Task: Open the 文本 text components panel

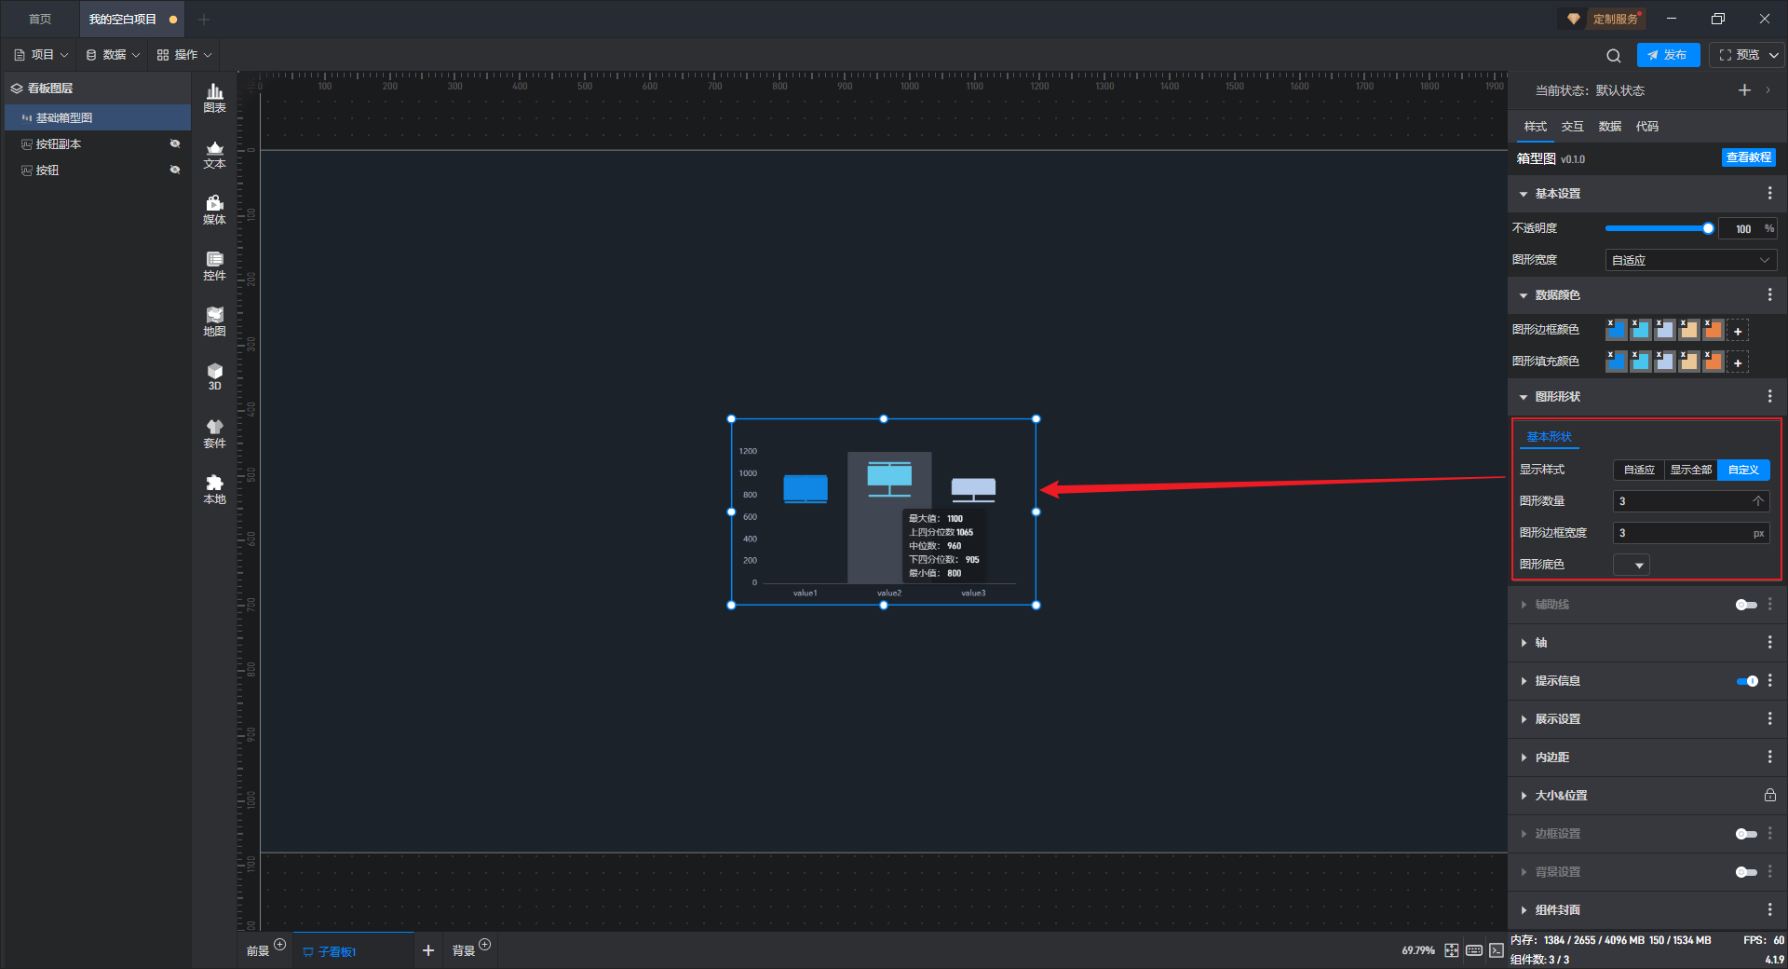Action: point(214,154)
